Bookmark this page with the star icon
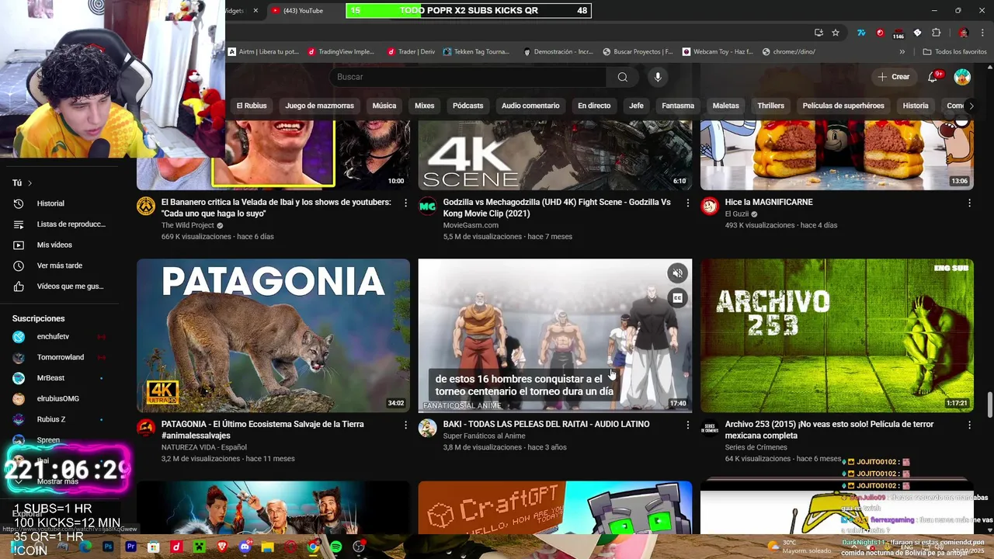The image size is (994, 559). (x=836, y=33)
